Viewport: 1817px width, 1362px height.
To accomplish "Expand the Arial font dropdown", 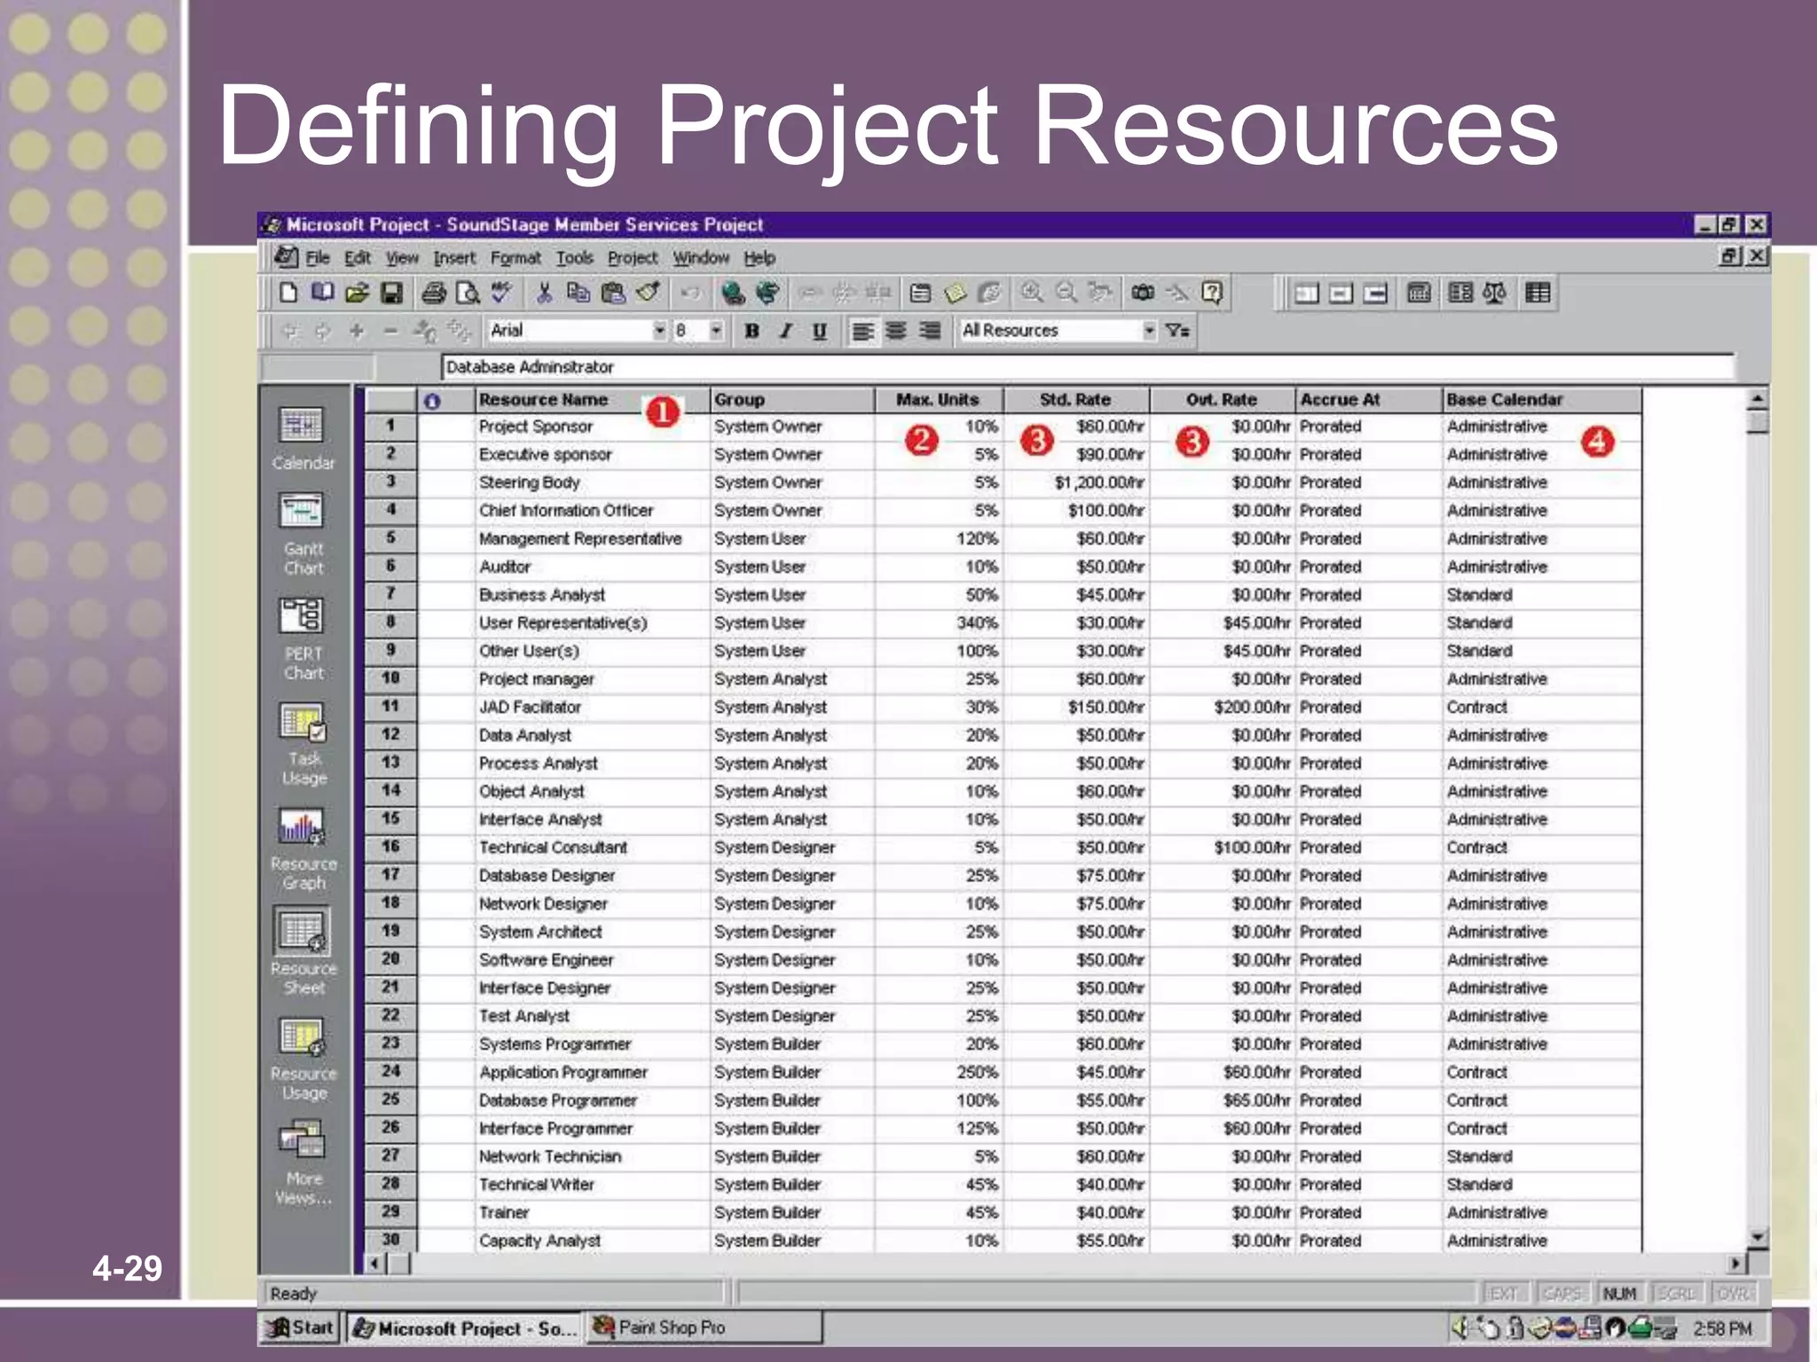I will (x=659, y=331).
